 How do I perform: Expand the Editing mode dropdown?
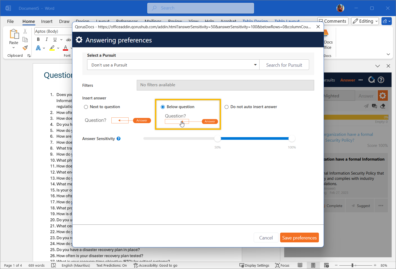coord(366,21)
